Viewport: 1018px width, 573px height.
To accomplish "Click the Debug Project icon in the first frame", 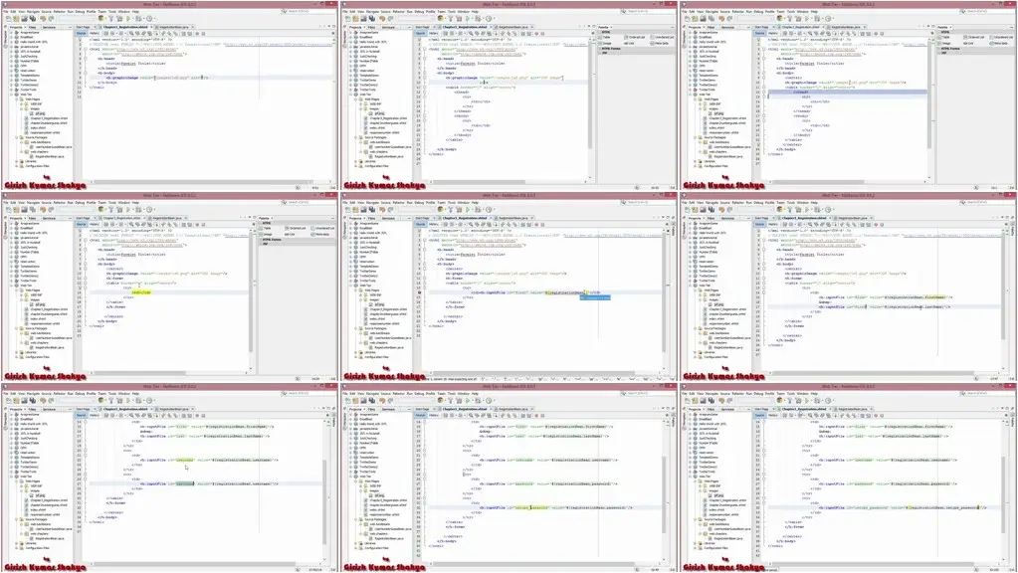I will (138, 18).
